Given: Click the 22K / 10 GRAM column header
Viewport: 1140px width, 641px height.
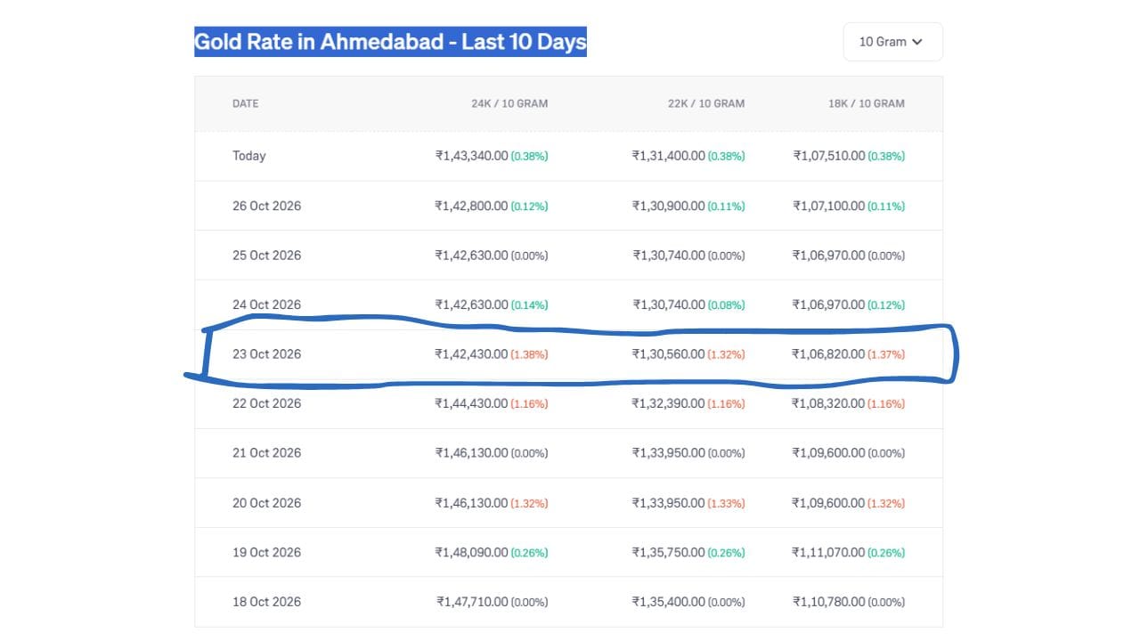Looking at the screenshot, I should (706, 103).
